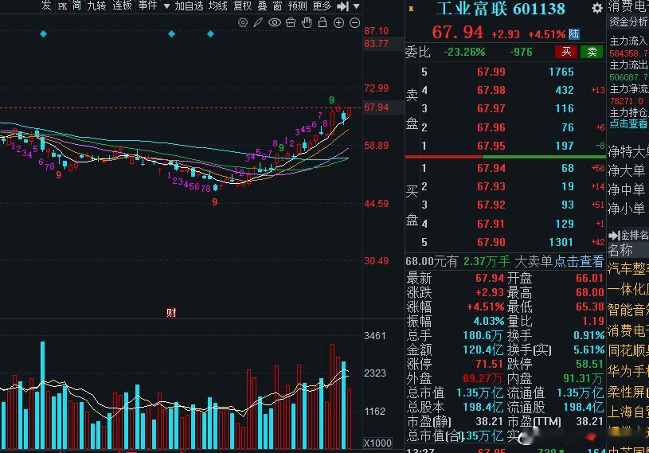The width and height of the screenshot is (649, 453).
Task: Toggle 简 simple view
Action: (x=77, y=6)
